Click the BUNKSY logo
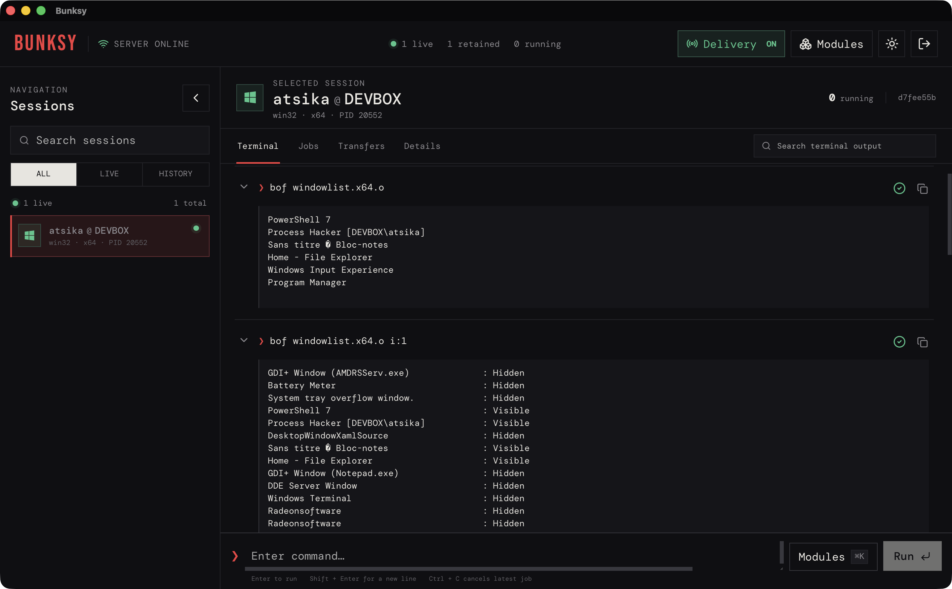The height and width of the screenshot is (589, 952). (45, 43)
